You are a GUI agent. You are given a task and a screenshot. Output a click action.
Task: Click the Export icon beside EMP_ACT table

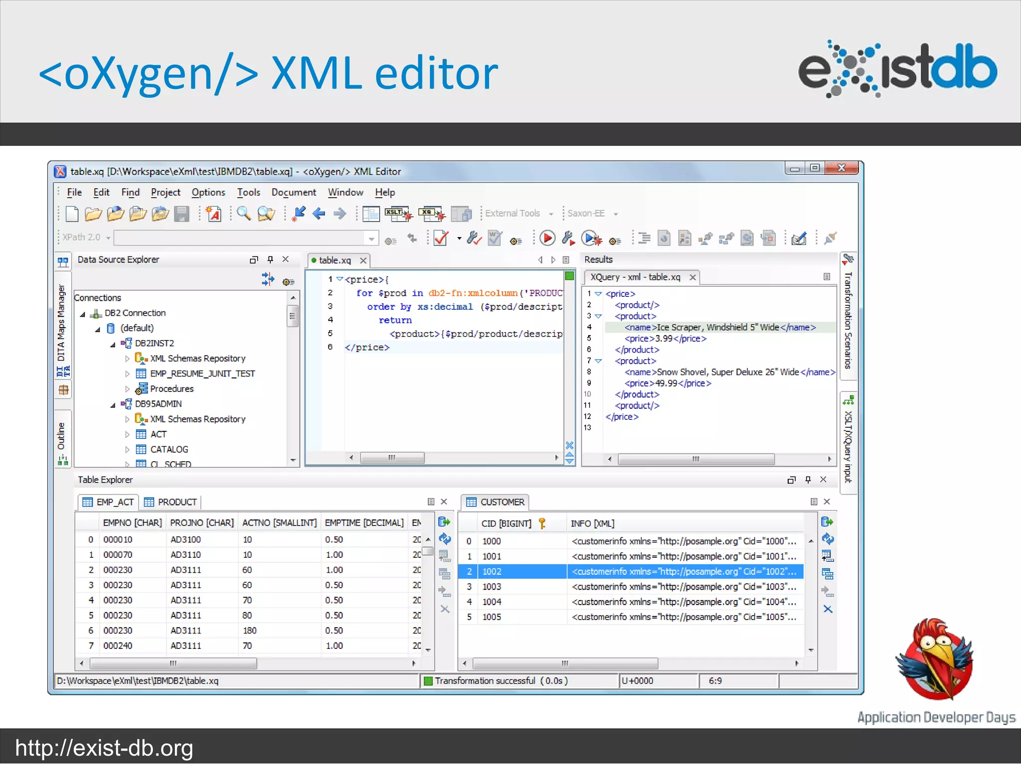pyautogui.click(x=444, y=522)
